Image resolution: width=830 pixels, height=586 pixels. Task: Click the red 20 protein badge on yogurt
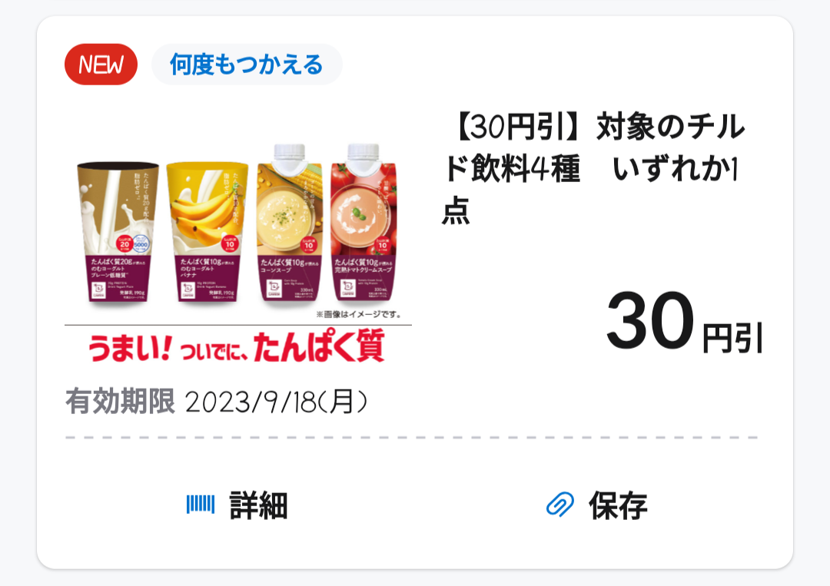(x=125, y=243)
